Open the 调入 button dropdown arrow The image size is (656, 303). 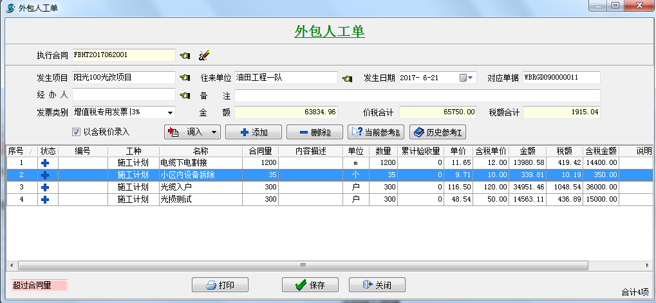(x=213, y=132)
